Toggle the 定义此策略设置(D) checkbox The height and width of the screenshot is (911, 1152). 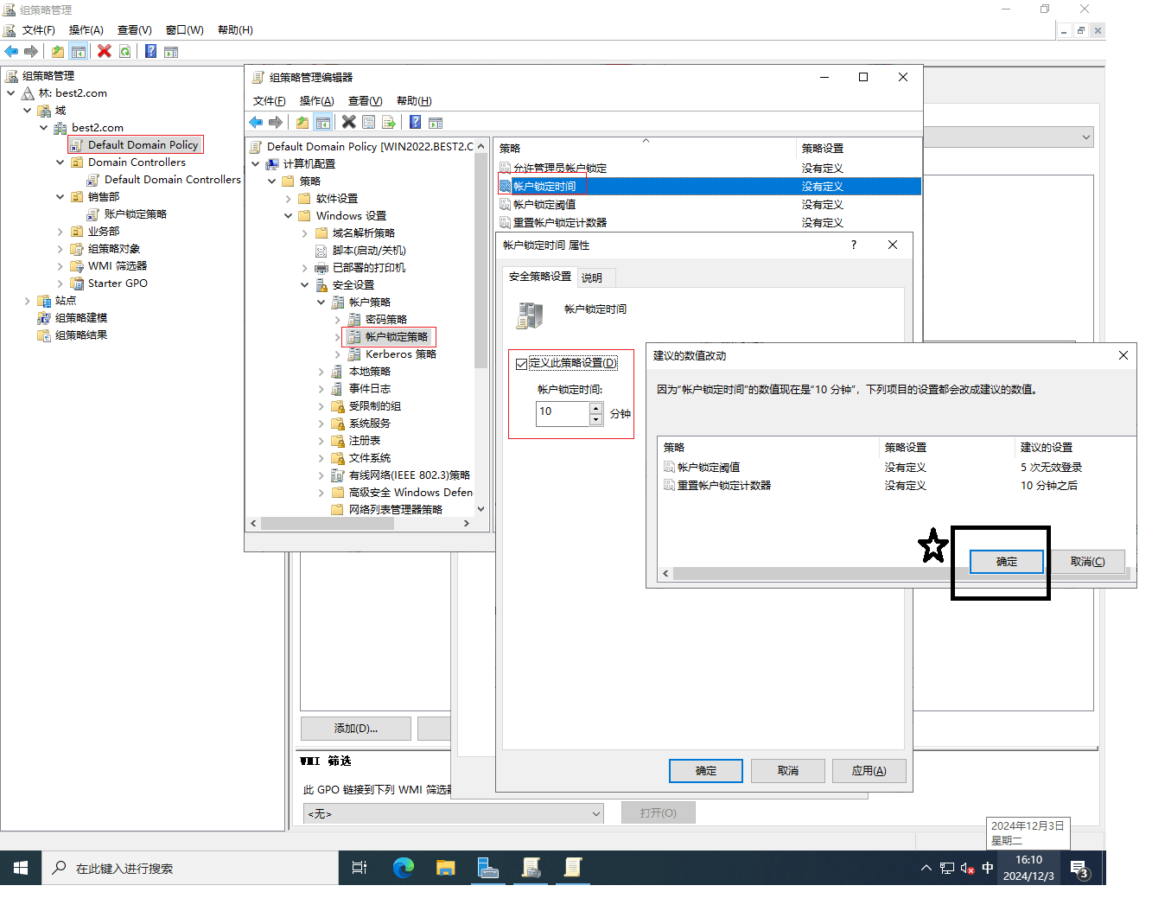(521, 364)
